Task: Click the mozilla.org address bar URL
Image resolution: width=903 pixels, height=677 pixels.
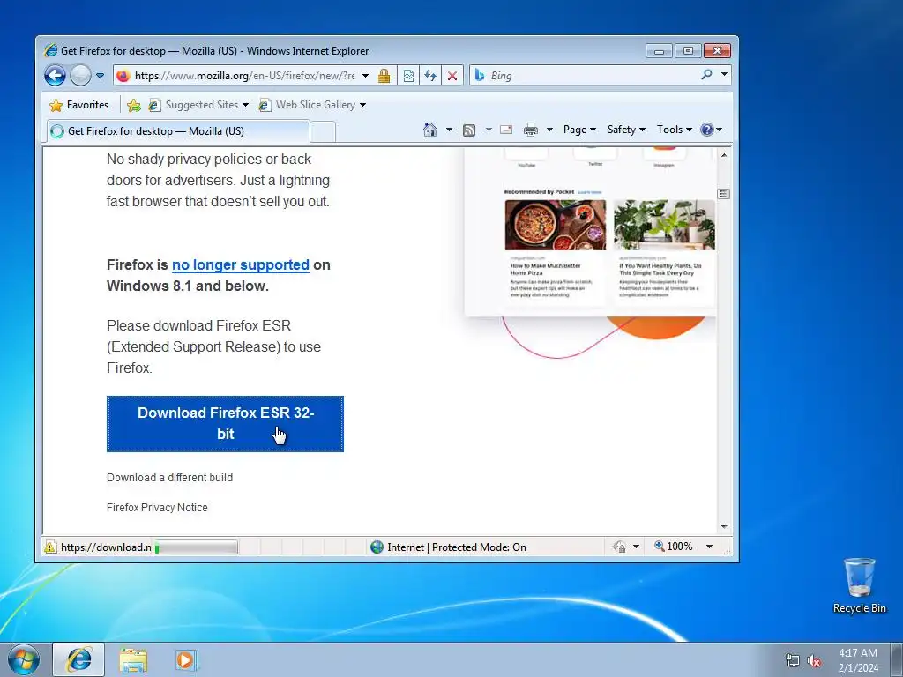Action: [244, 76]
